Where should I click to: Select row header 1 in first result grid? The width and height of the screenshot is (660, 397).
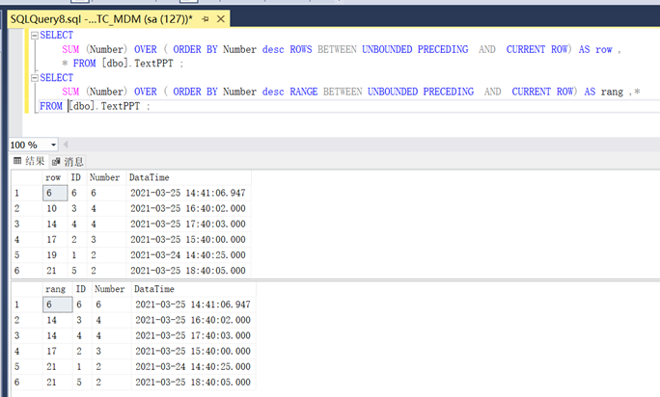[x=26, y=193]
